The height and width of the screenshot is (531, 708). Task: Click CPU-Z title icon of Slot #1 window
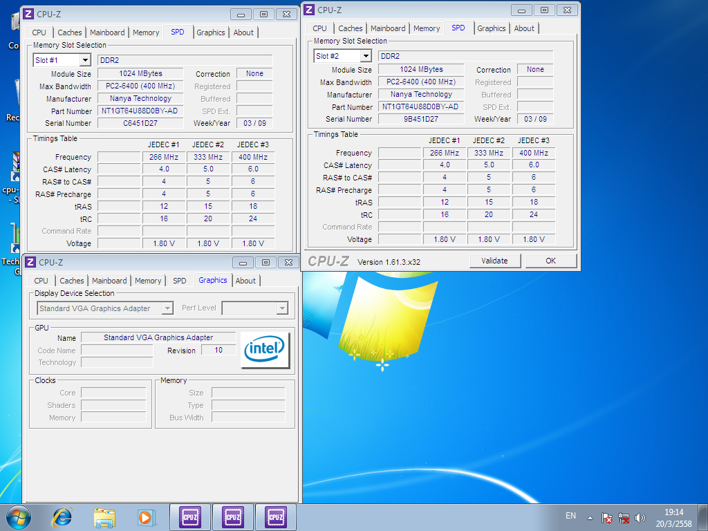pyautogui.click(x=28, y=14)
